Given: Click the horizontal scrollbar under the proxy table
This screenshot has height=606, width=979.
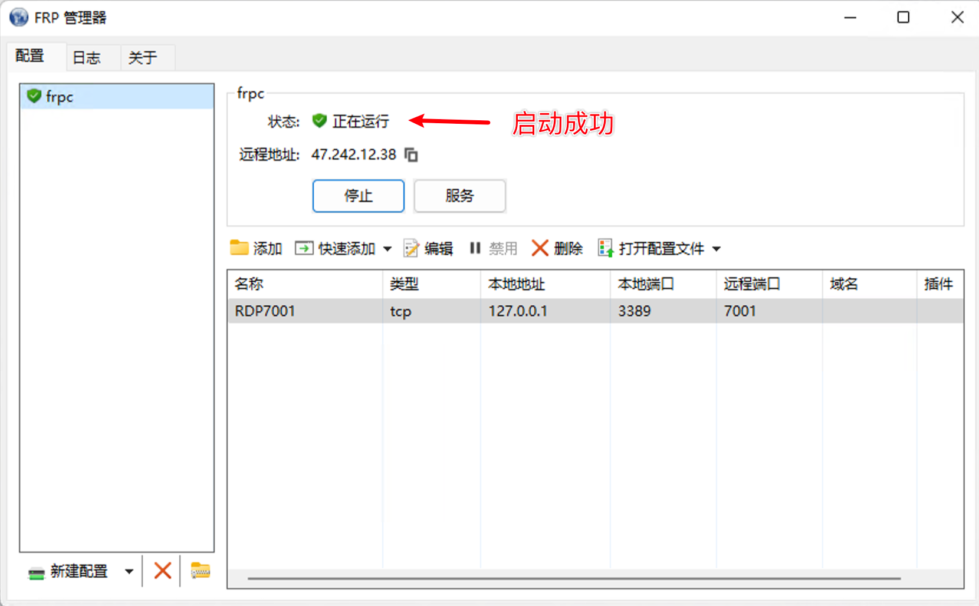Looking at the screenshot, I should pyautogui.click(x=574, y=578).
